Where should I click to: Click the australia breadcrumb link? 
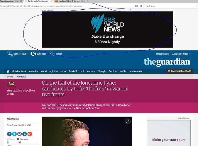(x=21, y=77)
